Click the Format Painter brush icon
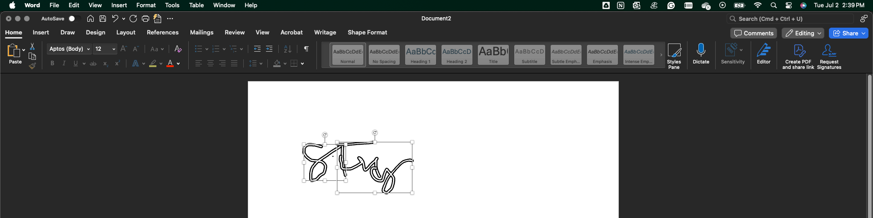Image resolution: width=873 pixels, height=218 pixels. (32, 66)
